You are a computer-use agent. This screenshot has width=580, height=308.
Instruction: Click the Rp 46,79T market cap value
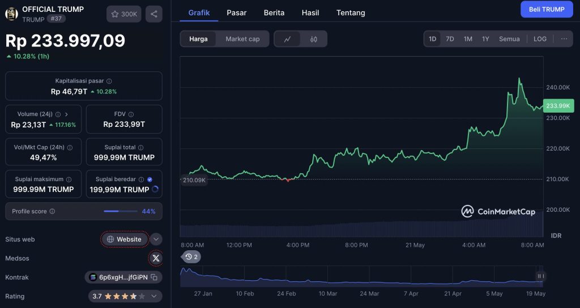(69, 91)
